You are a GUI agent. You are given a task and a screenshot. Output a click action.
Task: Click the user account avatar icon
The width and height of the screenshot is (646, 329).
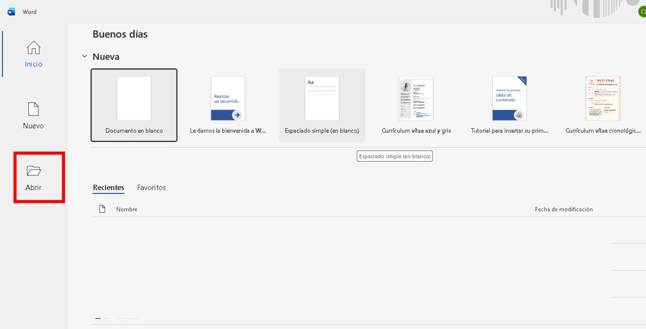coord(642,12)
